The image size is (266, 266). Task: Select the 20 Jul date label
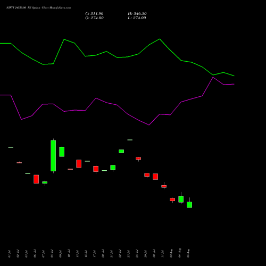(x=103, y=254)
